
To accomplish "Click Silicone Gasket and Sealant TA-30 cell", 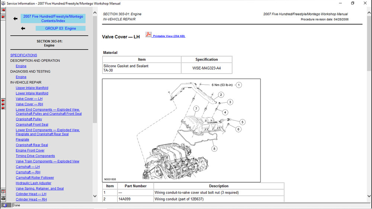I will 142,68.
